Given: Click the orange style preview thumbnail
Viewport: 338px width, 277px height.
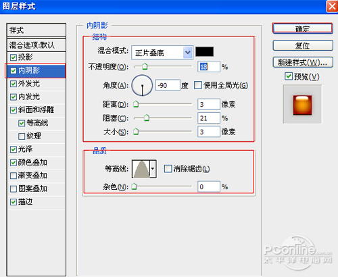Looking at the screenshot, I should coord(302,105).
